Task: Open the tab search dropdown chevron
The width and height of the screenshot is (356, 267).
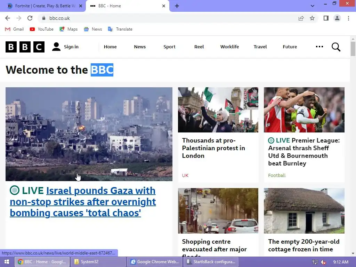Action: point(313,6)
